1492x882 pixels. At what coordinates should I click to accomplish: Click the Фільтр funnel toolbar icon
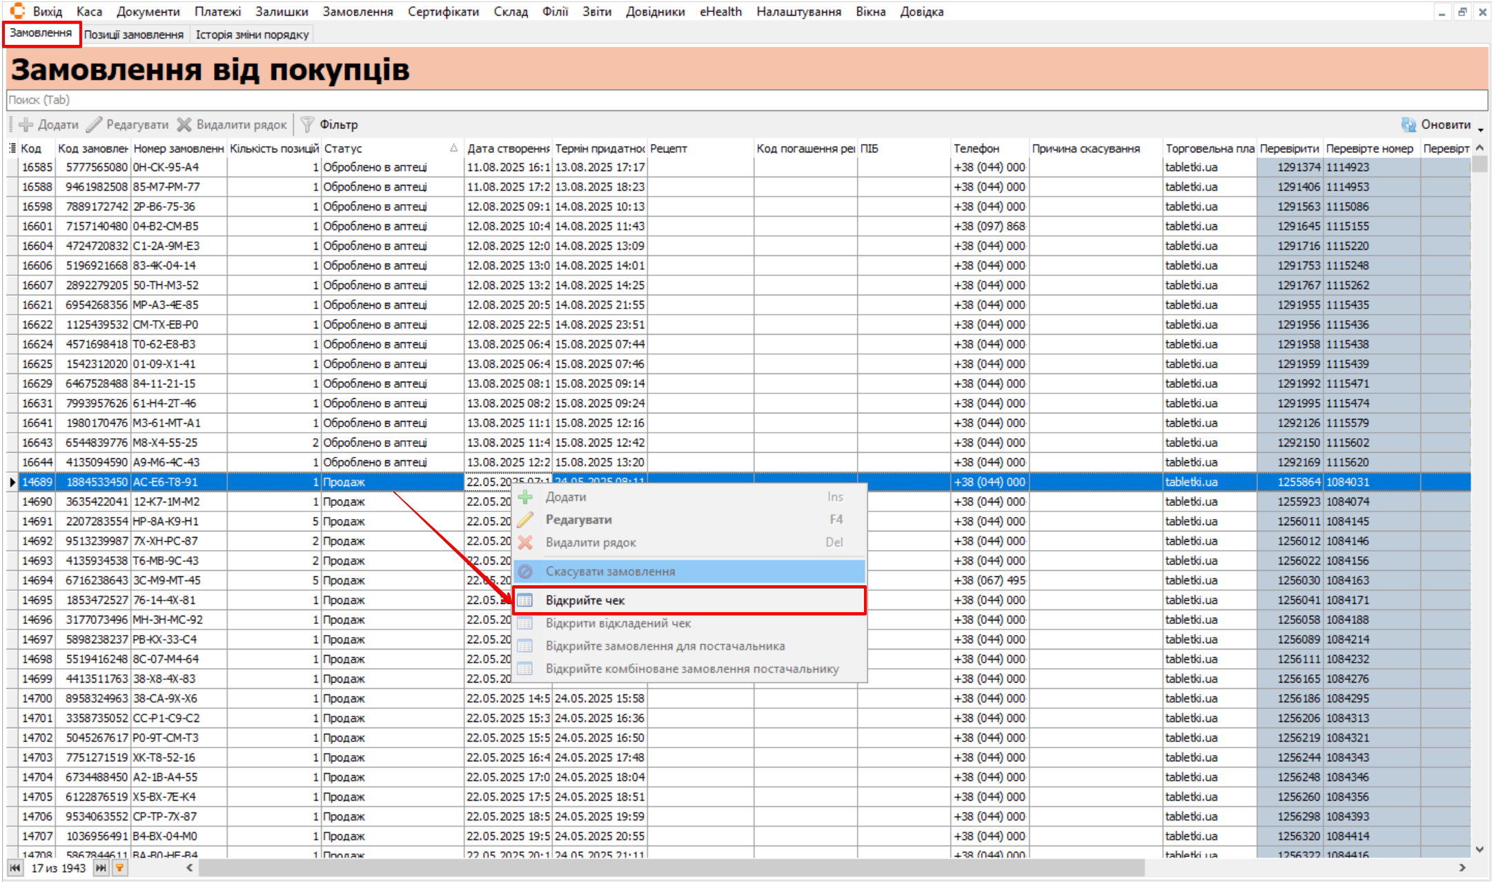[308, 125]
